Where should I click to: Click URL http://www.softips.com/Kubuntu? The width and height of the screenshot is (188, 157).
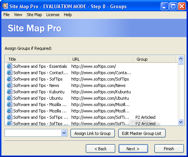(x=101, y=92)
